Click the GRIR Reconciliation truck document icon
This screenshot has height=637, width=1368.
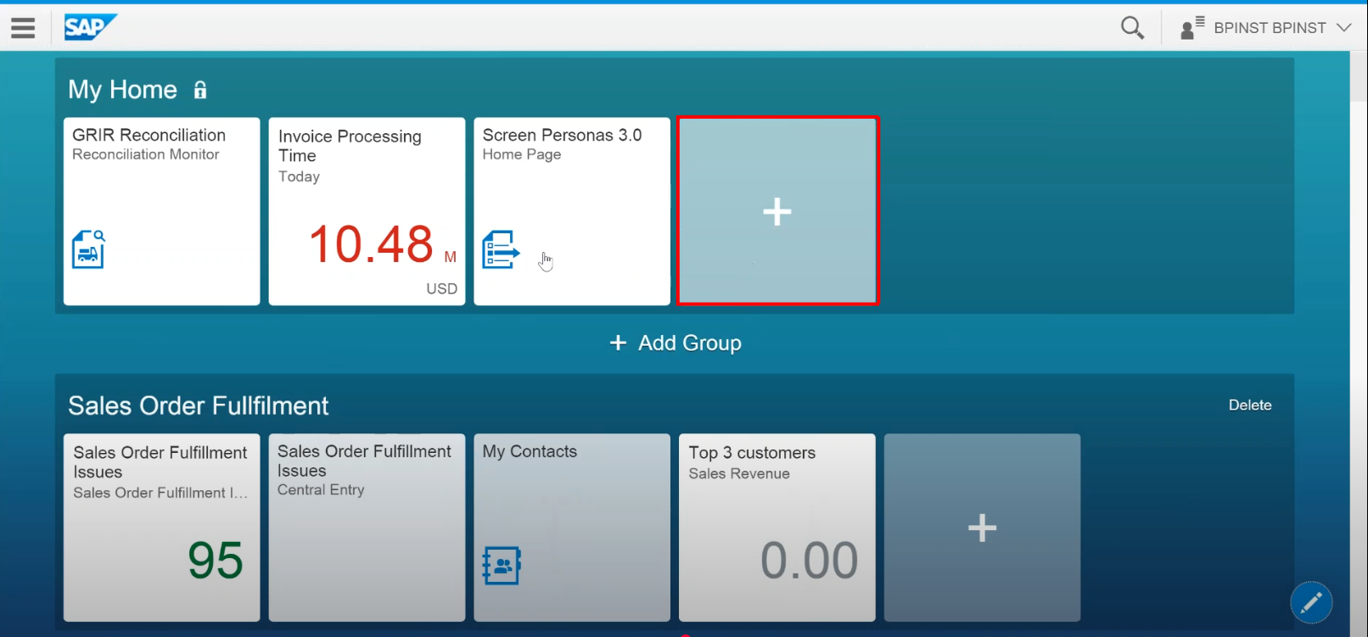pos(88,249)
